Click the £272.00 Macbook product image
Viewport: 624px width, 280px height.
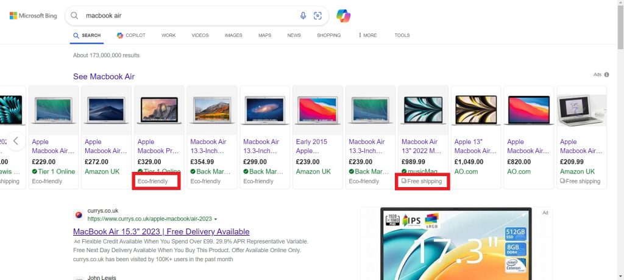pyautogui.click(x=106, y=111)
